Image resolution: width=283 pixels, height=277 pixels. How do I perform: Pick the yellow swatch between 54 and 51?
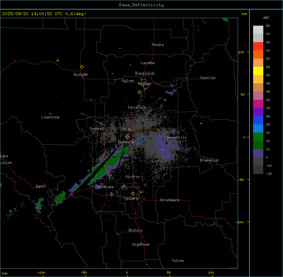[x=258, y=71]
